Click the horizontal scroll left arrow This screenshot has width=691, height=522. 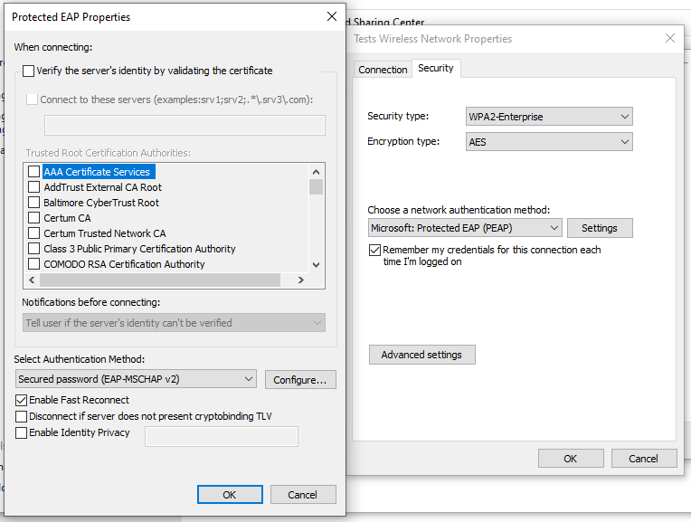pos(32,280)
